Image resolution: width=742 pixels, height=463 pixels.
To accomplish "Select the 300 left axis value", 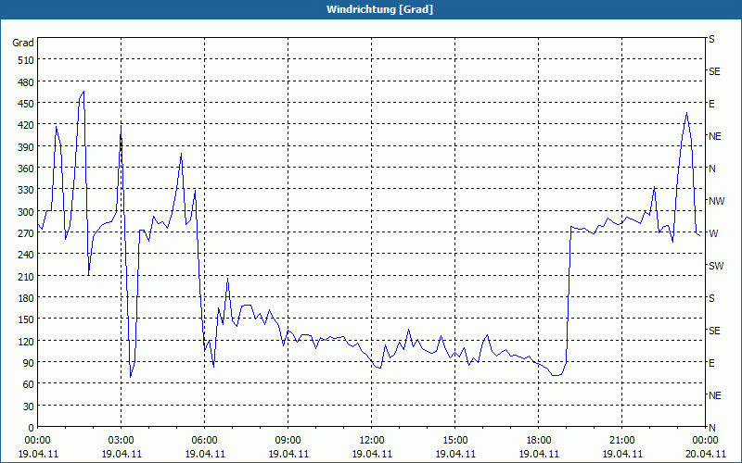I will pos(26,212).
